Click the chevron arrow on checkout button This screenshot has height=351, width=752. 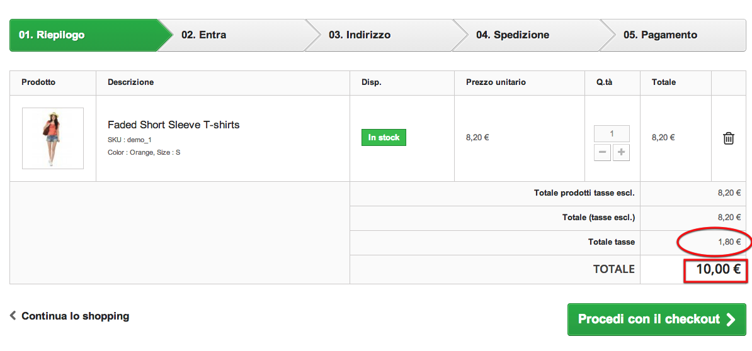731,320
